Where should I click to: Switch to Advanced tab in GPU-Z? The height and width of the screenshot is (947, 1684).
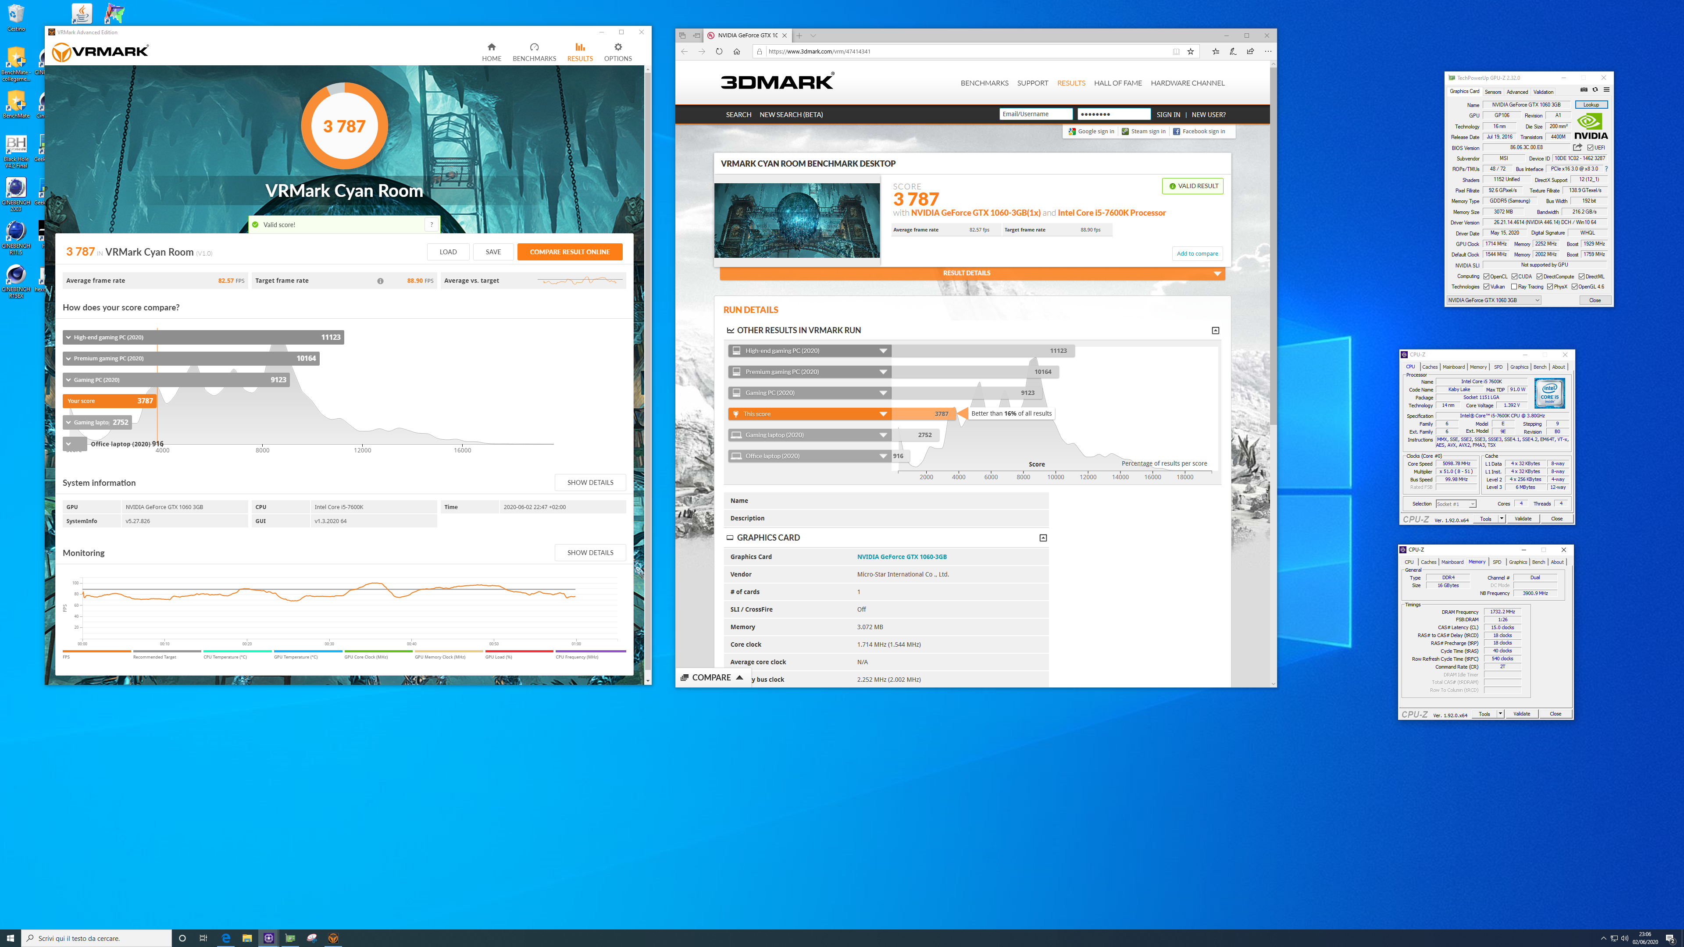[1517, 92]
